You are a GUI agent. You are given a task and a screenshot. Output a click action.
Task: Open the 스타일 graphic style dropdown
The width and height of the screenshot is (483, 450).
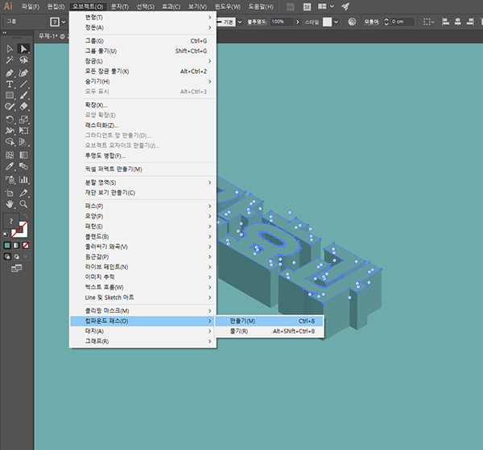[336, 22]
